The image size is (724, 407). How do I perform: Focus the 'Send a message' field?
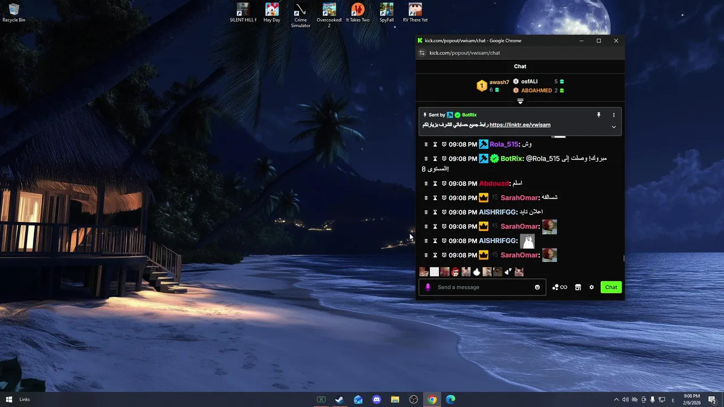tap(484, 287)
